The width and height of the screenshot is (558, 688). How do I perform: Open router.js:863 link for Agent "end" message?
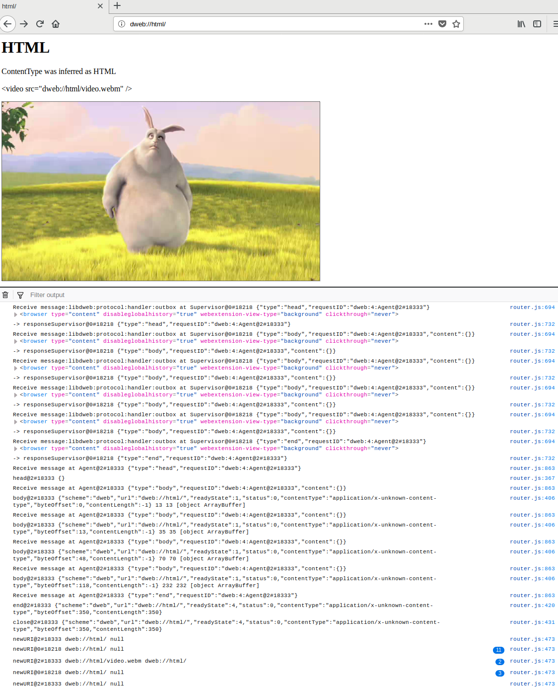[532, 596]
